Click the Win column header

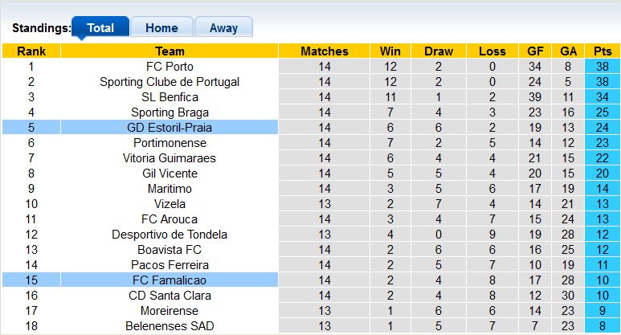(391, 51)
